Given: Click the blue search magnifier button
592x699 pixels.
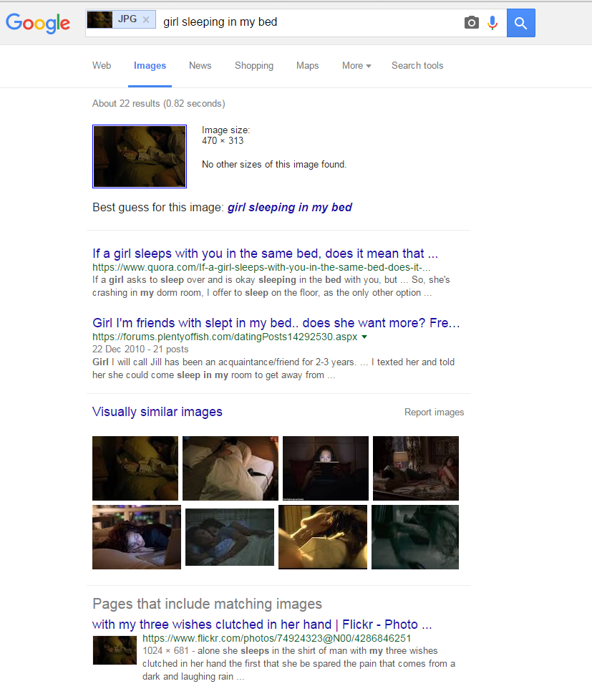Looking at the screenshot, I should pos(520,23).
